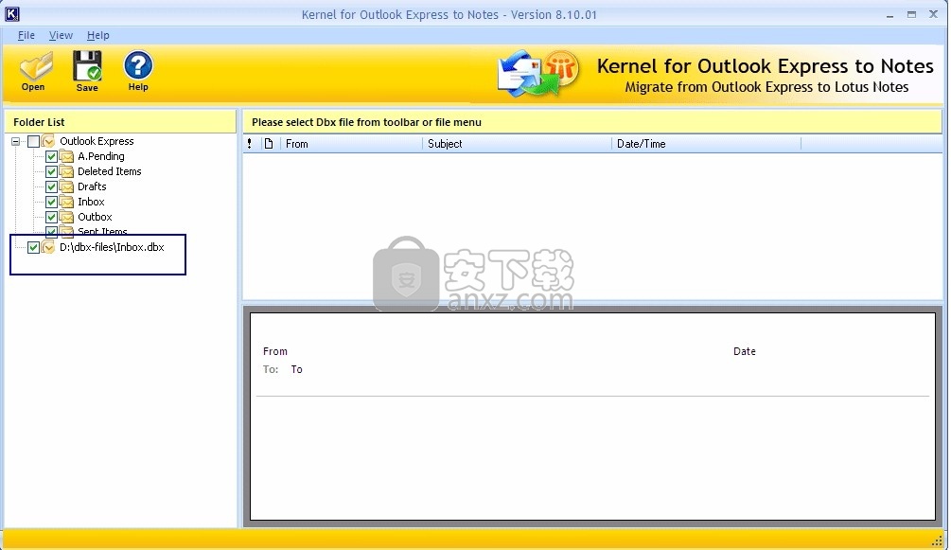This screenshot has height=550, width=951.
Task: Uncheck the Drafts folder checkbox
Action: 51,187
